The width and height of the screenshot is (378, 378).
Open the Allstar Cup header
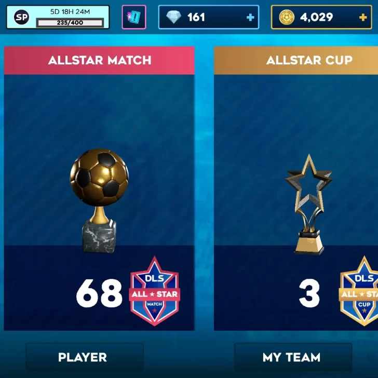click(296, 60)
